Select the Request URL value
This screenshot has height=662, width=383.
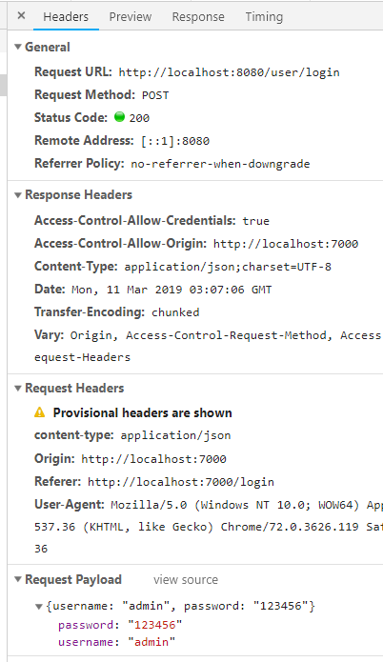pos(229,72)
